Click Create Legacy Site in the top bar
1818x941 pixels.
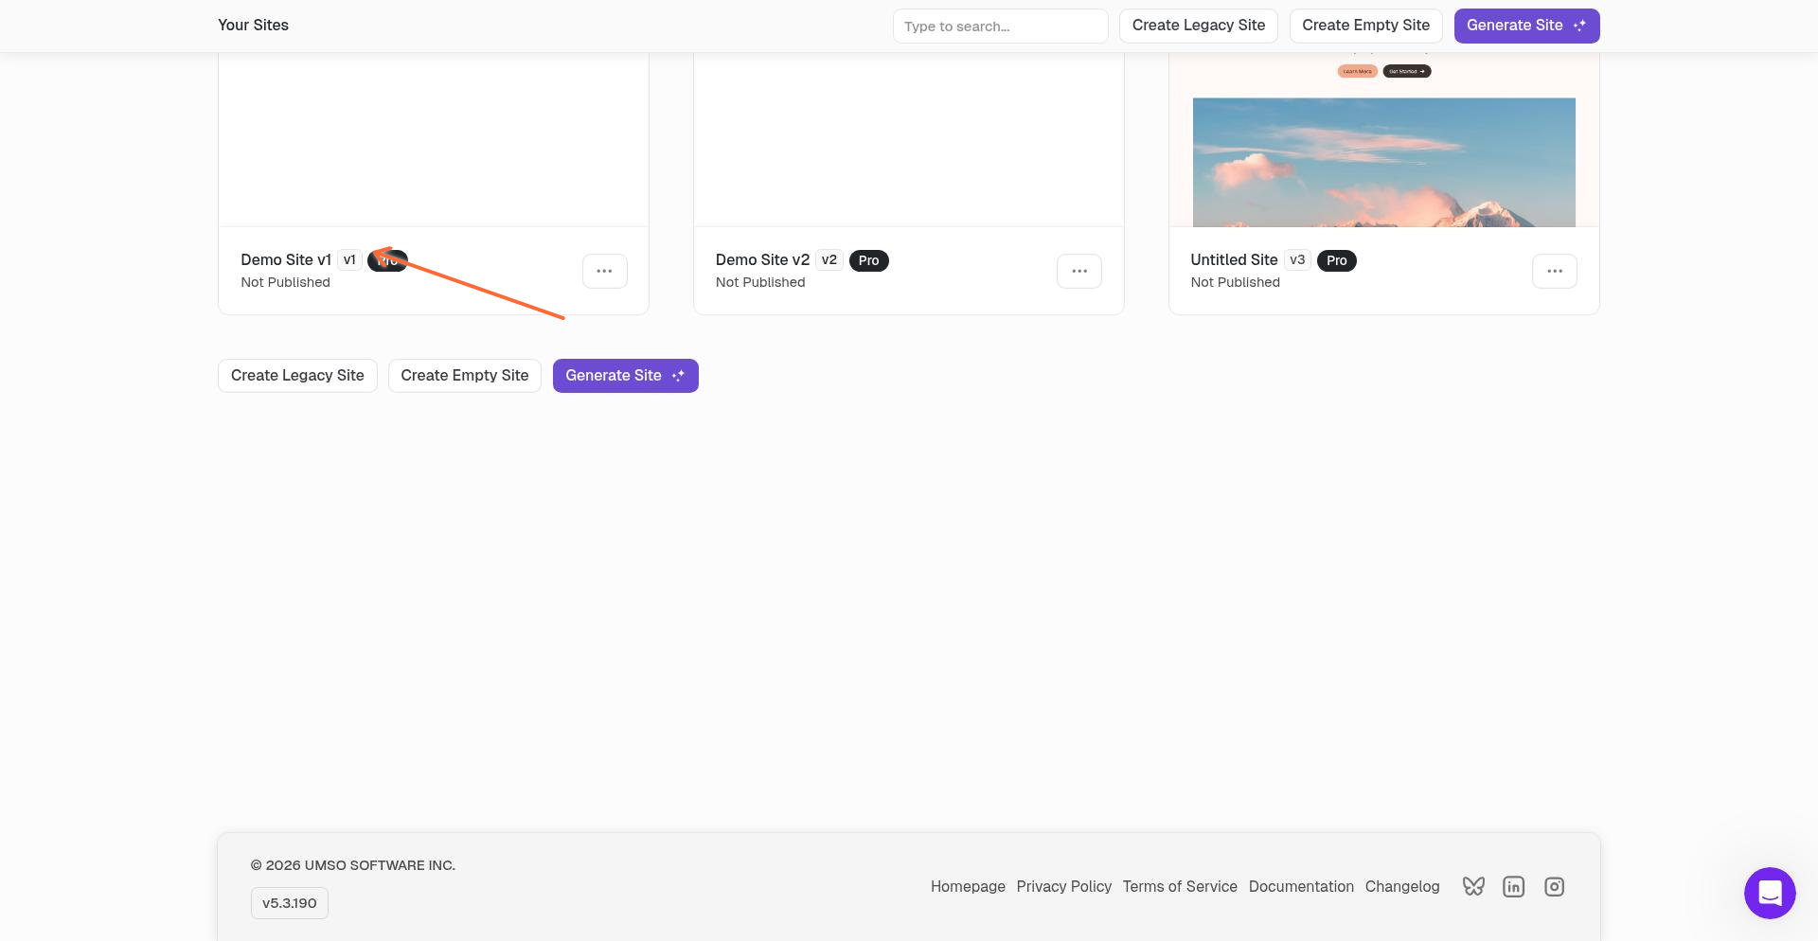click(x=1198, y=26)
